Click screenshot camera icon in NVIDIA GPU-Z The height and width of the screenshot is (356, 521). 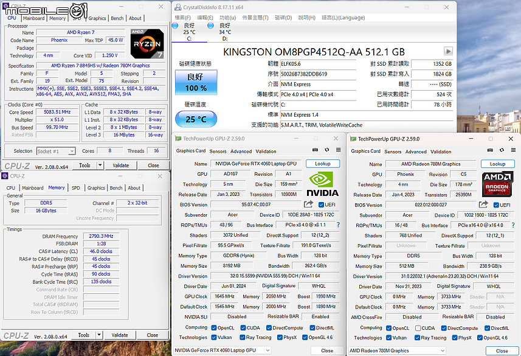point(315,150)
